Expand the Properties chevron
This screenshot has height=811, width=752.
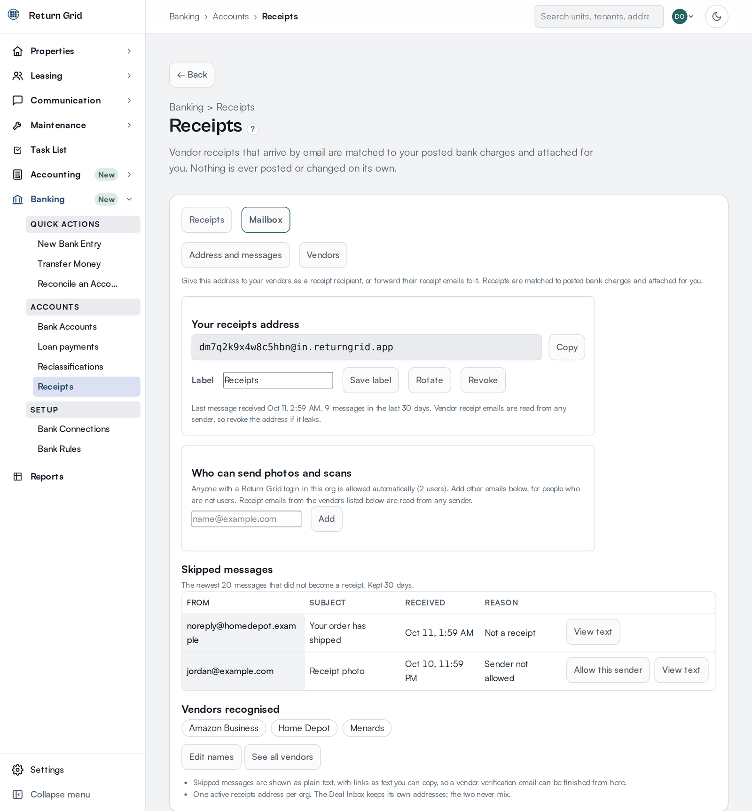pyautogui.click(x=129, y=51)
